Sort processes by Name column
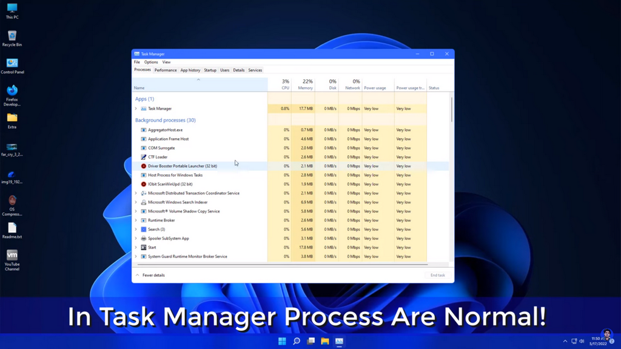 tap(200, 85)
